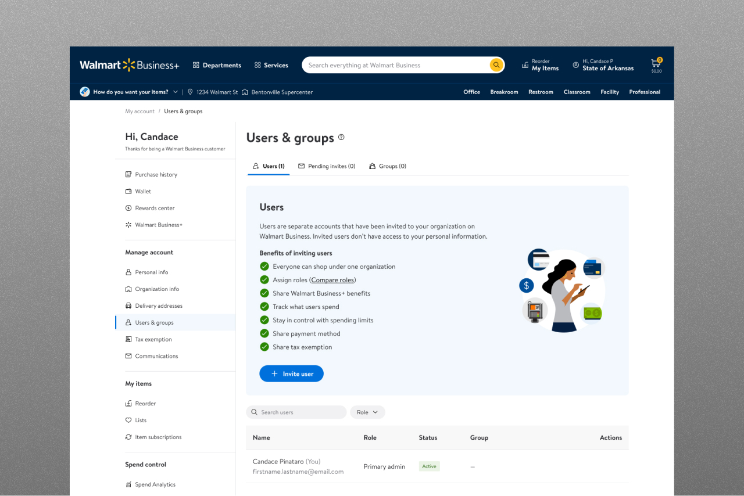Open the cart icon
Screen dimensions: 744x496
(x=656, y=64)
